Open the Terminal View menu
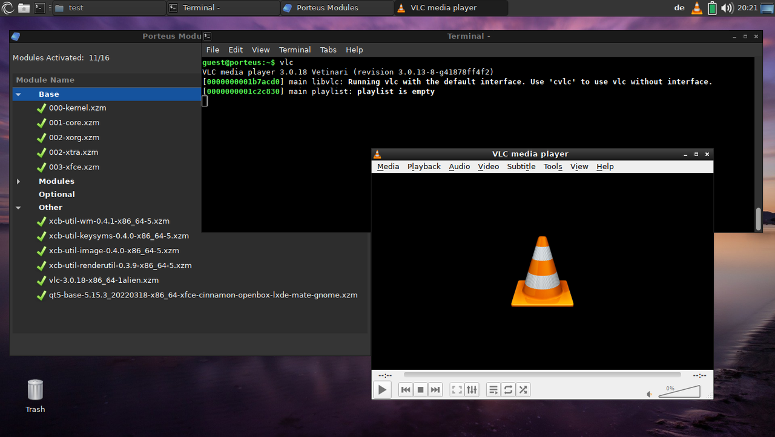This screenshot has height=437, width=775. pyautogui.click(x=261, y=50)
